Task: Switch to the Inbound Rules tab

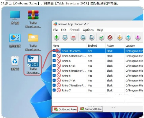Action: [91, 109]
